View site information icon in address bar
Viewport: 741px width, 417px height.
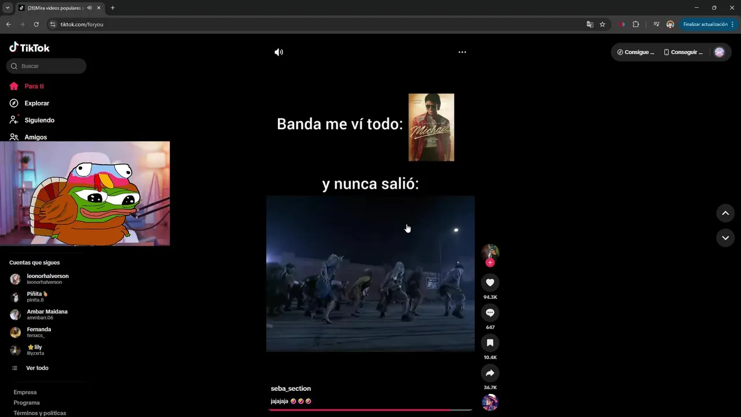[x=53, y=24]
